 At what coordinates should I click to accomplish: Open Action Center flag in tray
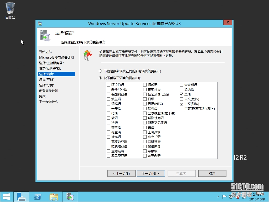[224, 197]
